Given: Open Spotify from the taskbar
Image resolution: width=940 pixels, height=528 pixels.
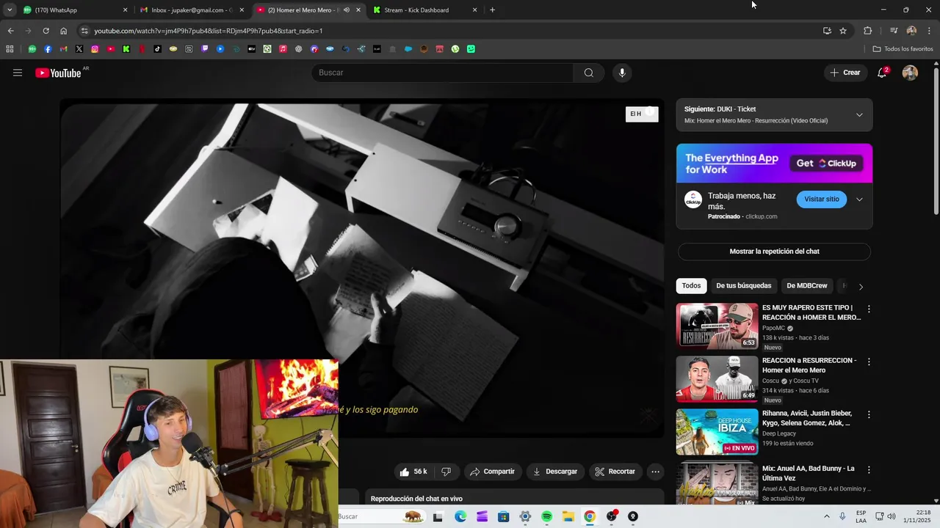Looking at the screenshot, I should tap(546, 516).
